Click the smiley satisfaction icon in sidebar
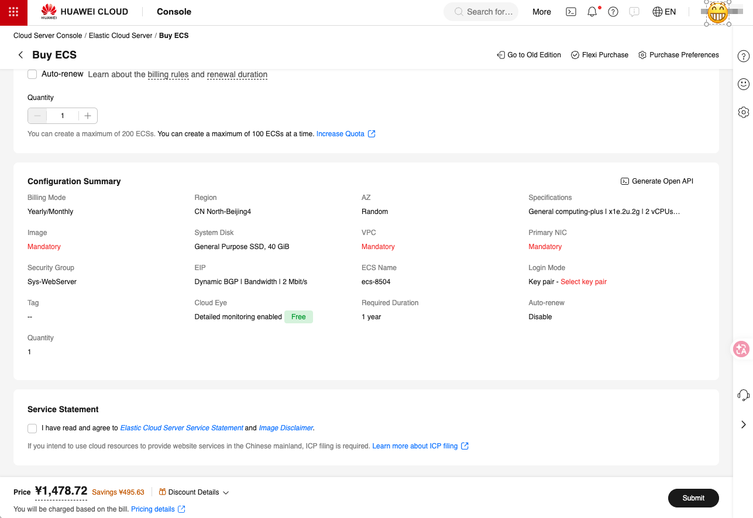753x518 pixels. (x=743, y=84)
